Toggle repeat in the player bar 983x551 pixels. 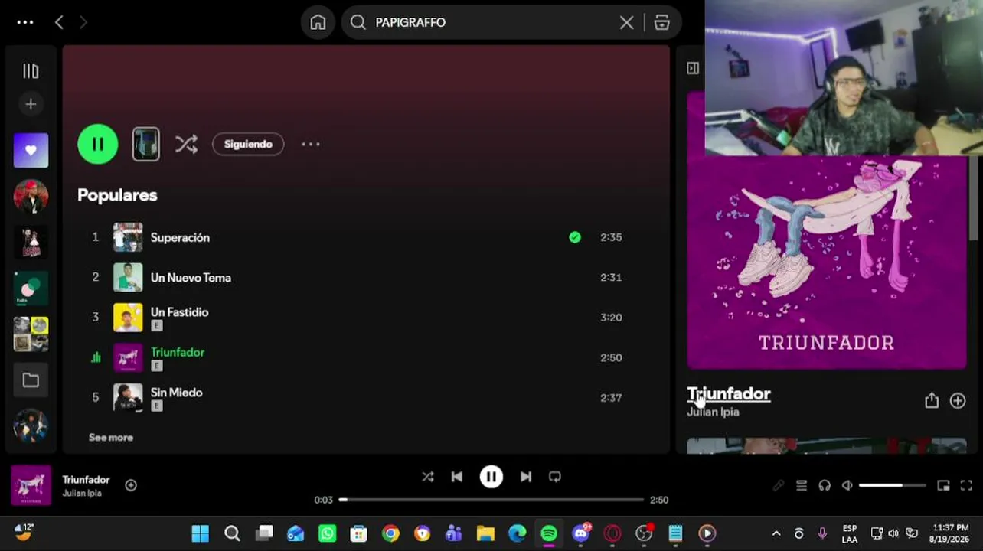(555, 477)
